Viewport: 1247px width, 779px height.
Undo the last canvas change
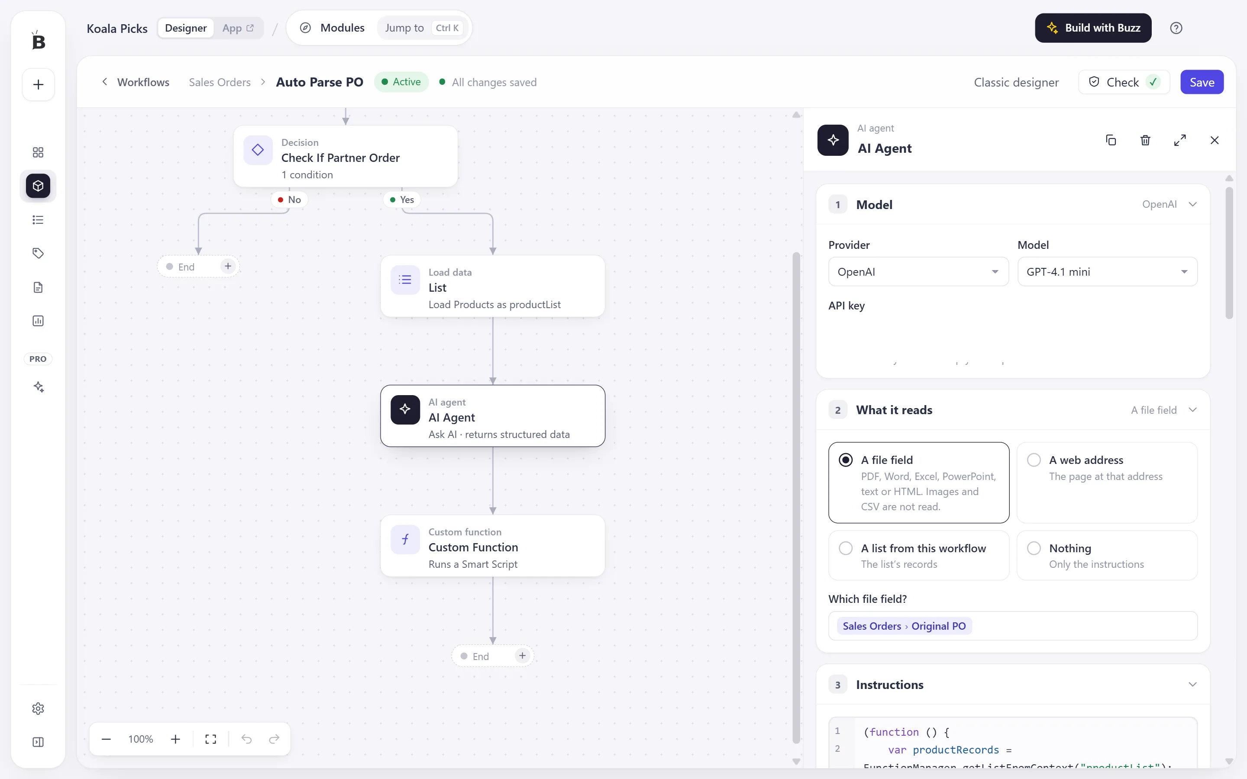point(246,739)
